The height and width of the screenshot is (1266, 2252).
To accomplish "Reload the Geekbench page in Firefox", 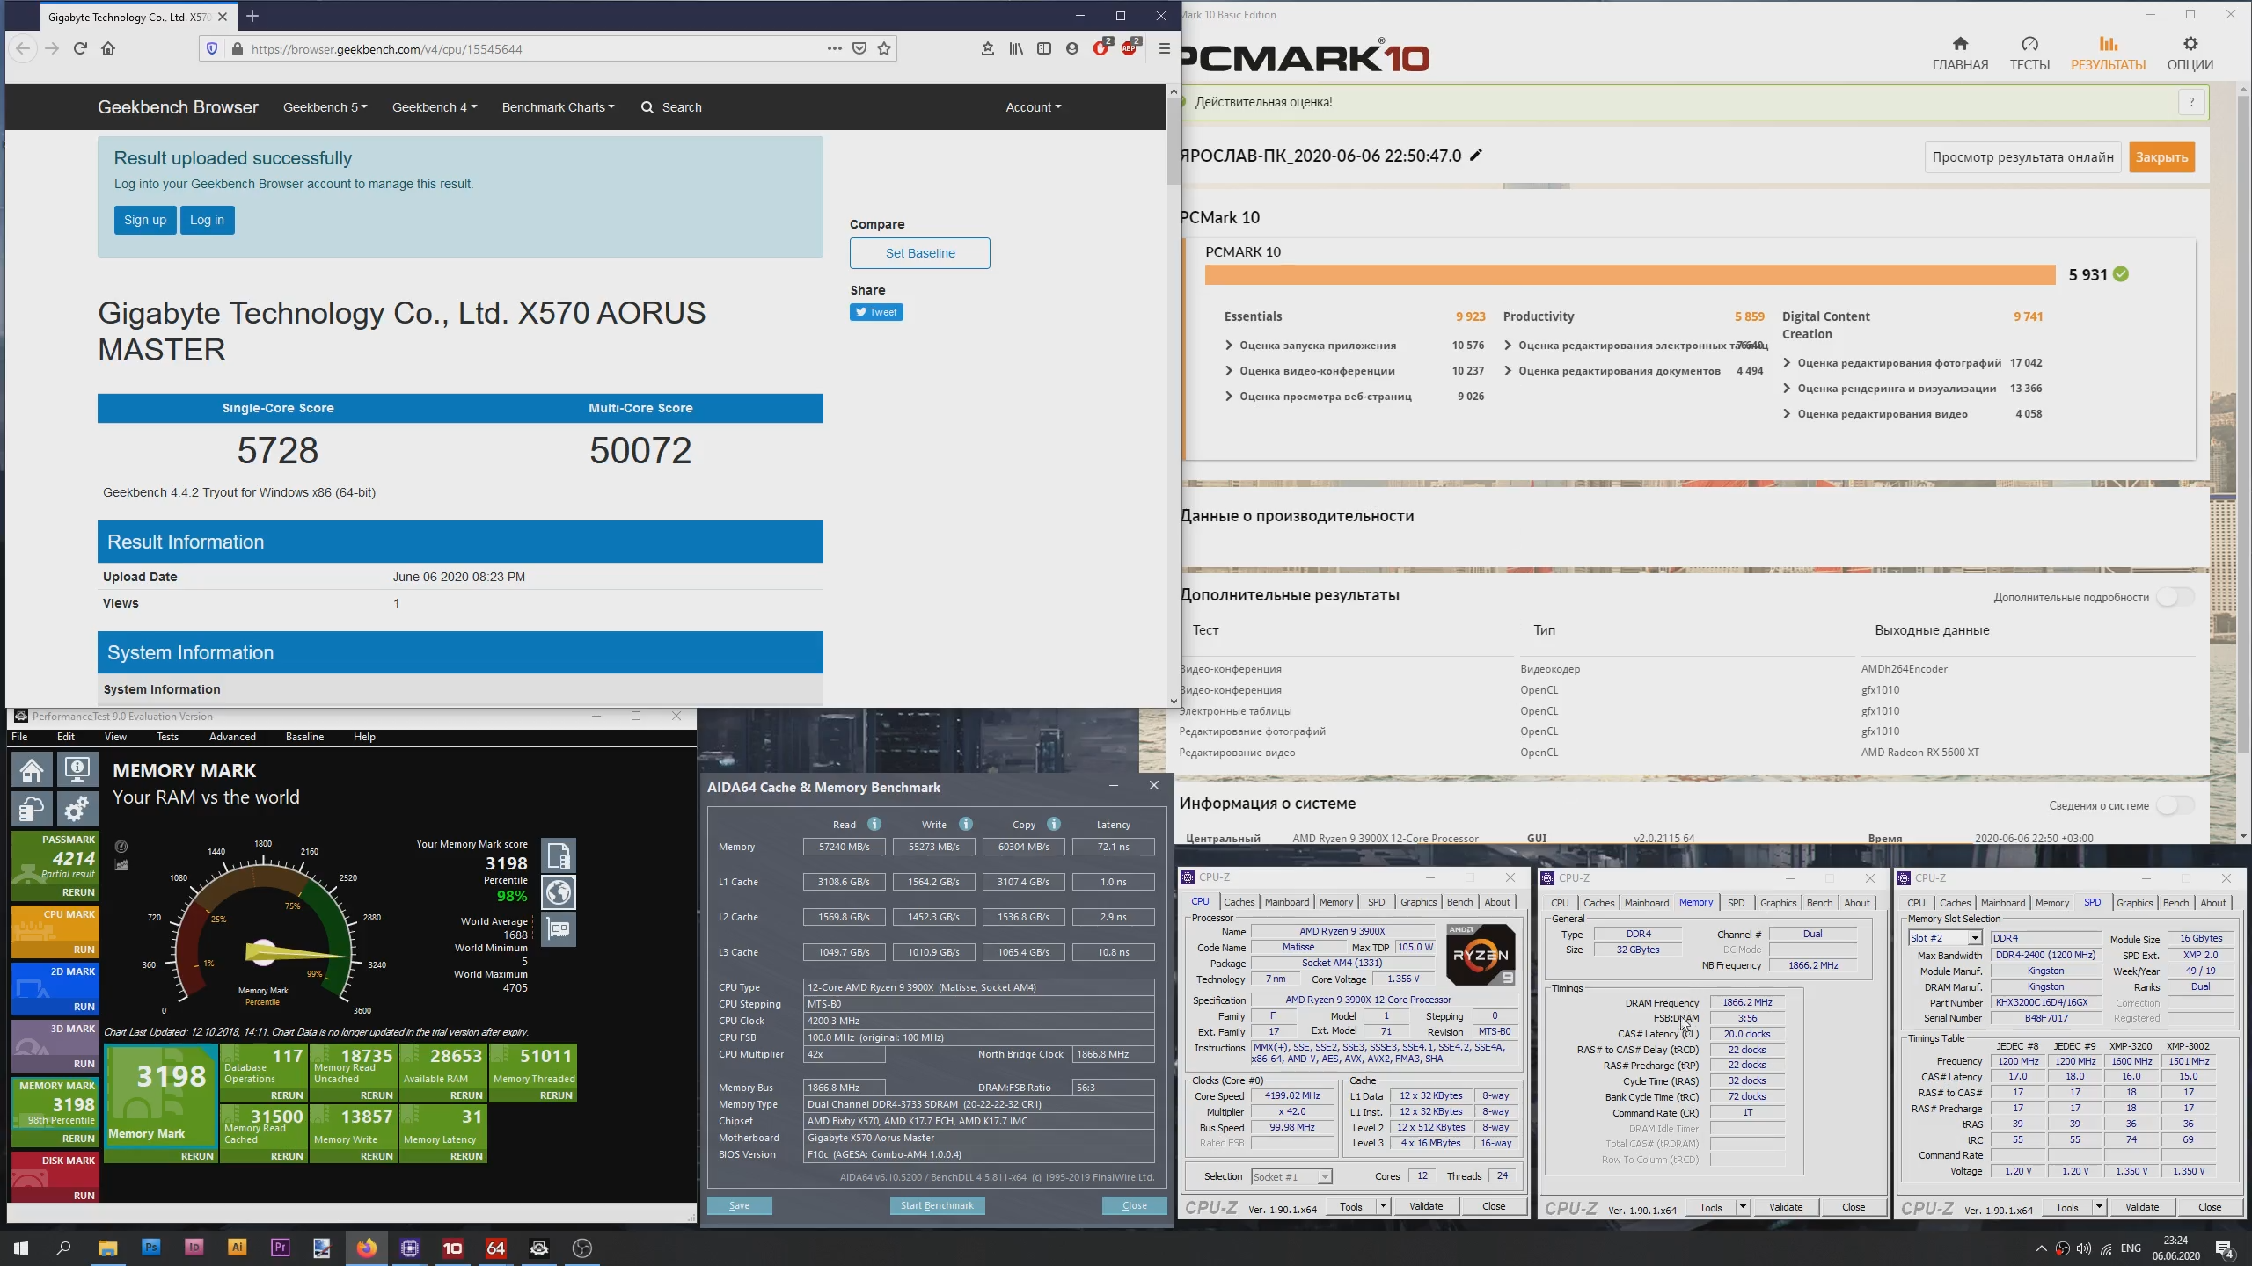I will point(80,48).
